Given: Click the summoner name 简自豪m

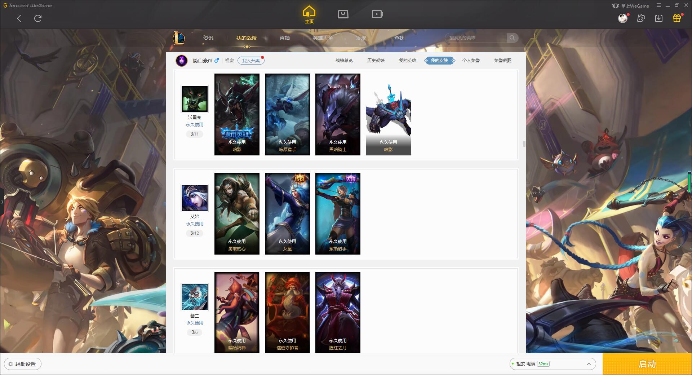Looking at the screenshot, I should (202, 61).
